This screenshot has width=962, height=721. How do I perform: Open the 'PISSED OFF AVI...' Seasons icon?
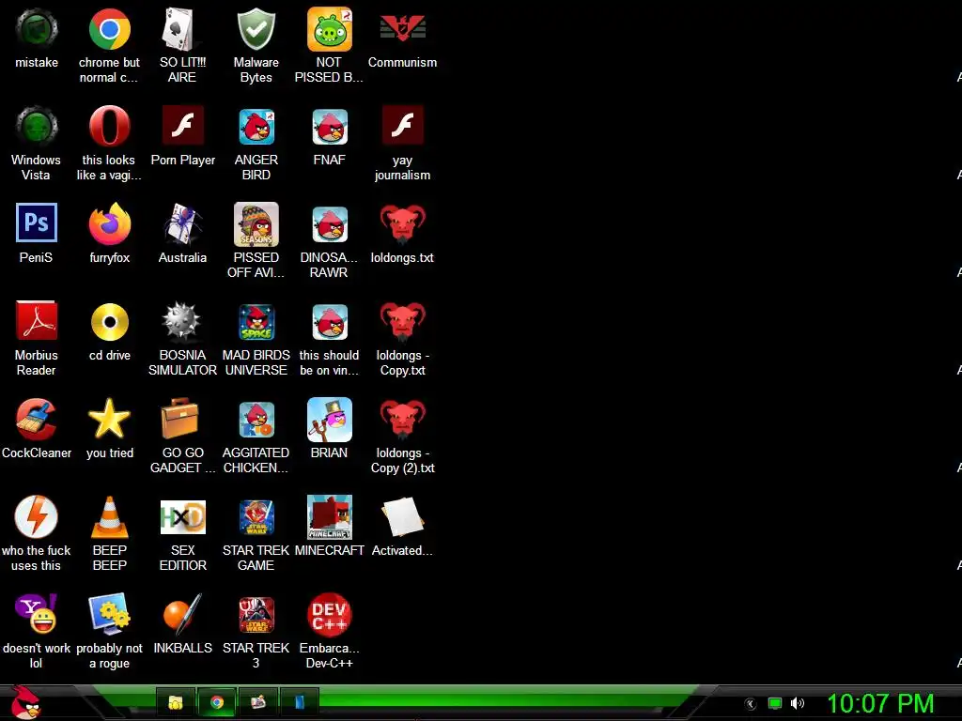256,224
